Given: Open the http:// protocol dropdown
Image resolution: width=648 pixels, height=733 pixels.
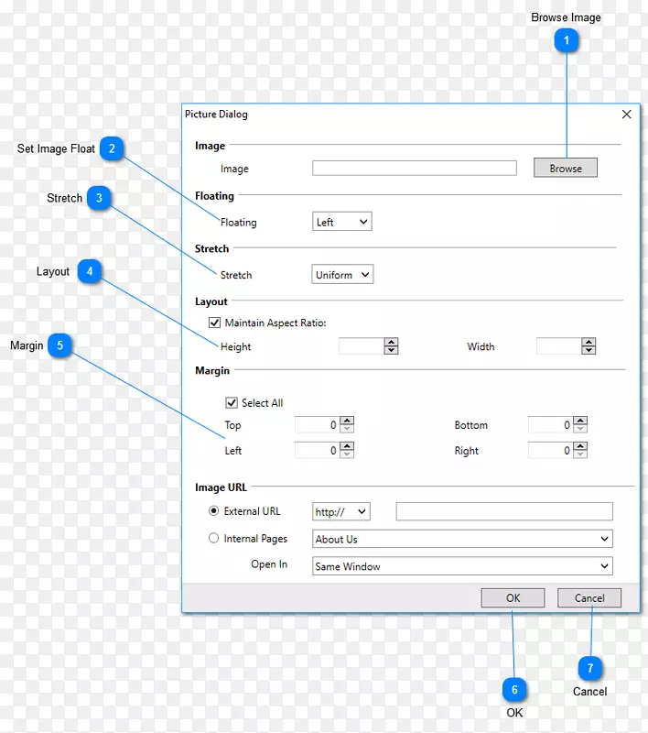Looking at the screenshot, I should click(341, 512).
